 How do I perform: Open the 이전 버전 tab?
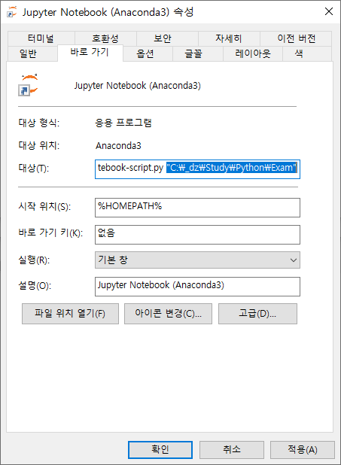click(x=296, y=38)
